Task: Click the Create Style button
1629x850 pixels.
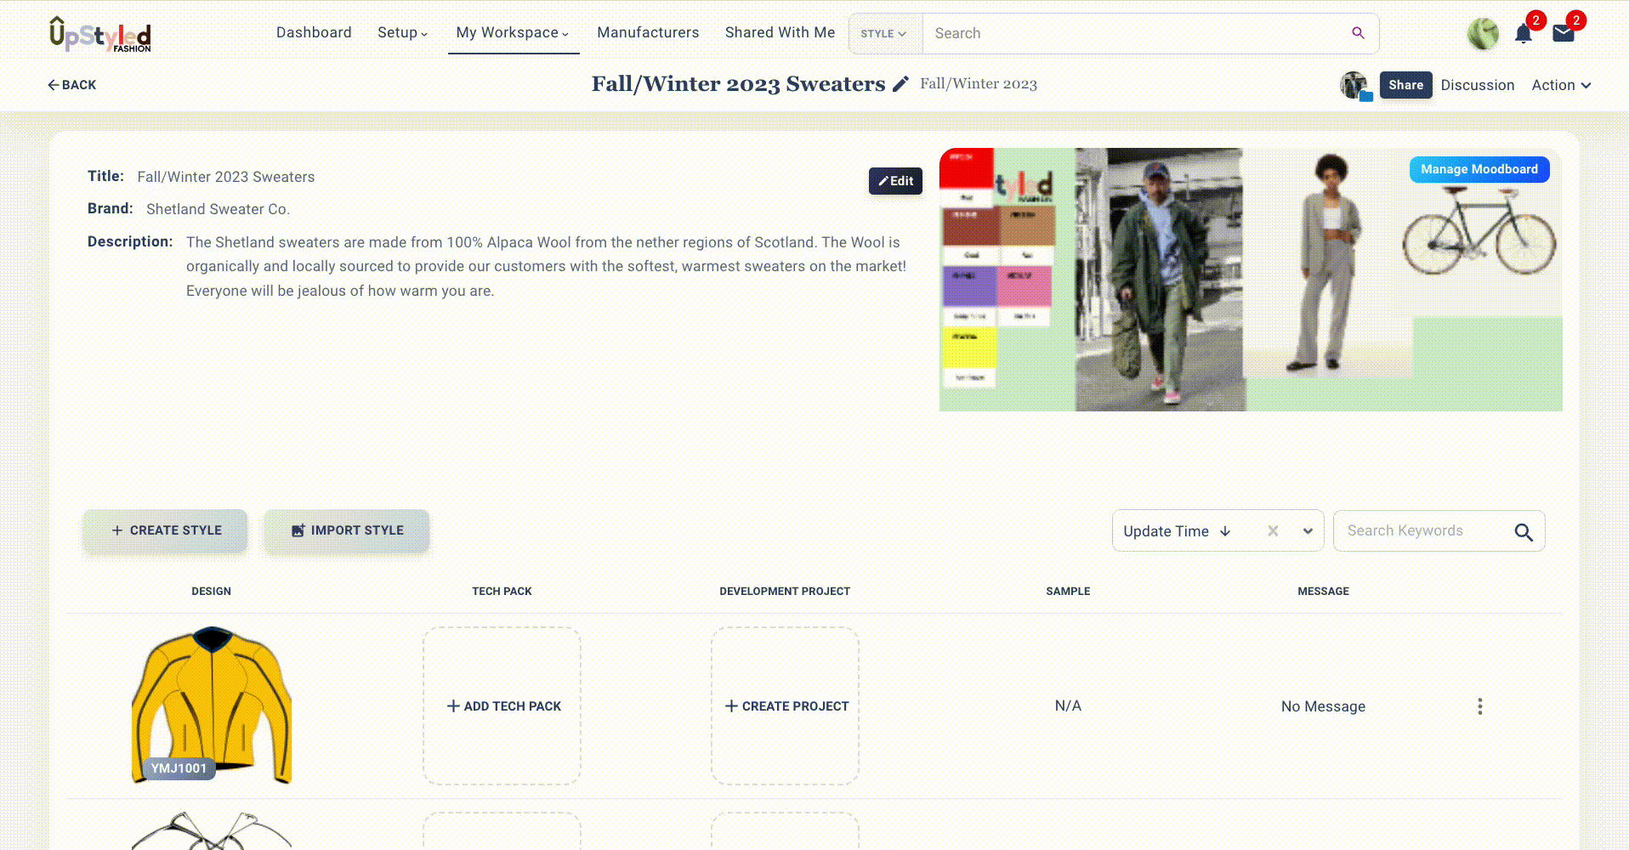Action: click(x=166, y=530)
